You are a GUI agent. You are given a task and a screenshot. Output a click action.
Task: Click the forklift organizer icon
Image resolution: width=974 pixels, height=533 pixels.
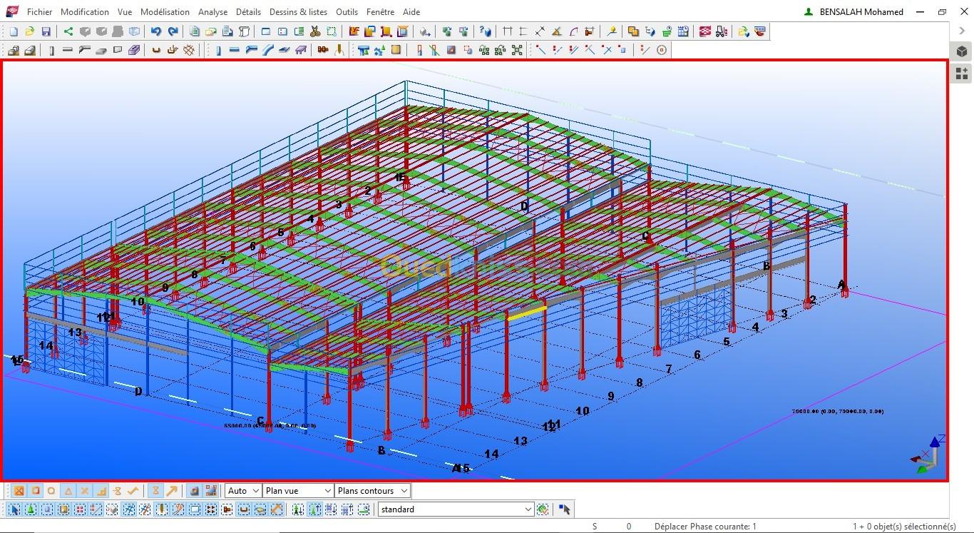click(x=722, y=31)
